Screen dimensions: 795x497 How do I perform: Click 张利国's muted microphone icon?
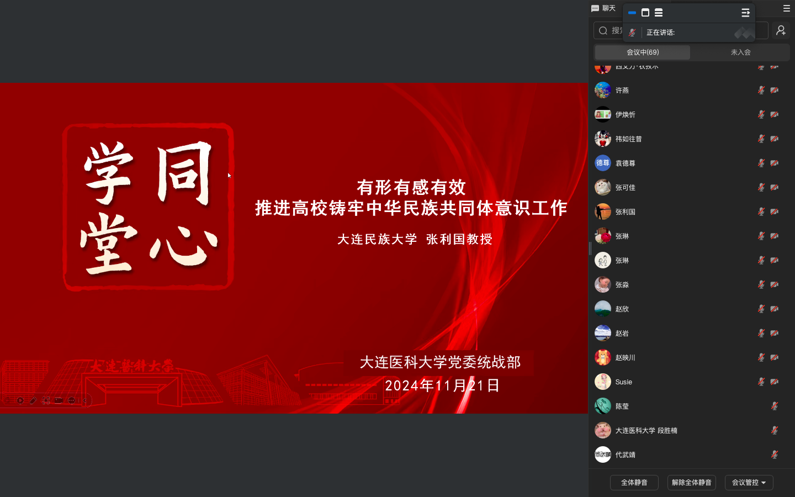coord(761,212)
